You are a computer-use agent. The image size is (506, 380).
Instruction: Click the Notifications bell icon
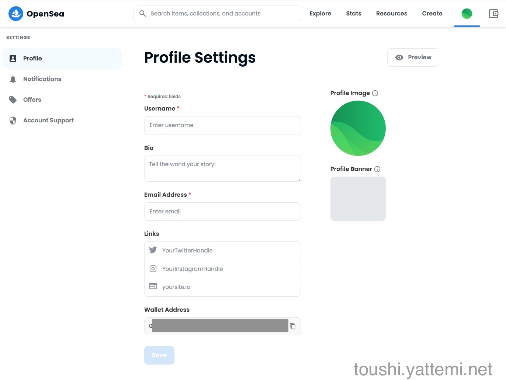point(13,79)
